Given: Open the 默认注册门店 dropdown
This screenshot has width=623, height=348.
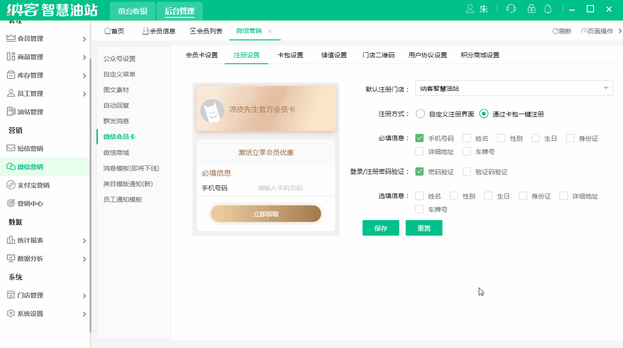Looking at the screenshot, I should (514, 88).
